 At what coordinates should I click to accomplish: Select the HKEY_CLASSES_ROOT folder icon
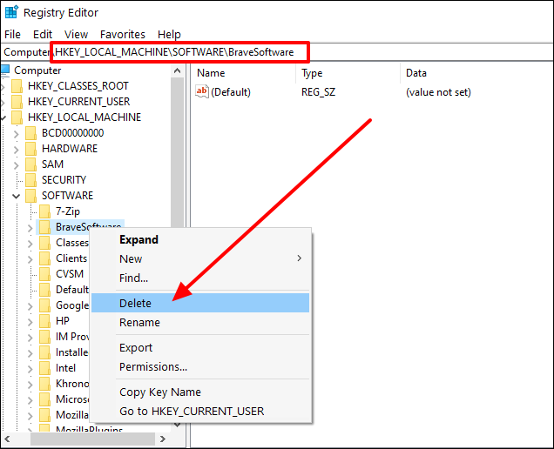(17, 86)
